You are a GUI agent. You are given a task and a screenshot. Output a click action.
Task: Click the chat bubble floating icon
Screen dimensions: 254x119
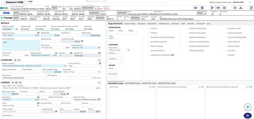(x=247, y=115)
